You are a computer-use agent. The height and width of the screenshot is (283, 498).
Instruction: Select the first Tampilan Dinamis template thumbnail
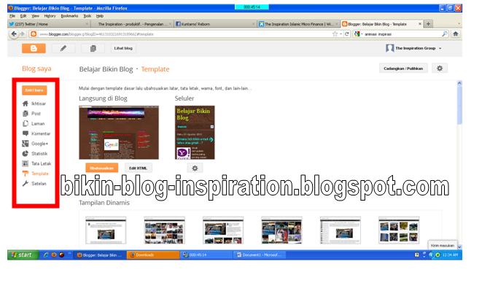(106, 230)
